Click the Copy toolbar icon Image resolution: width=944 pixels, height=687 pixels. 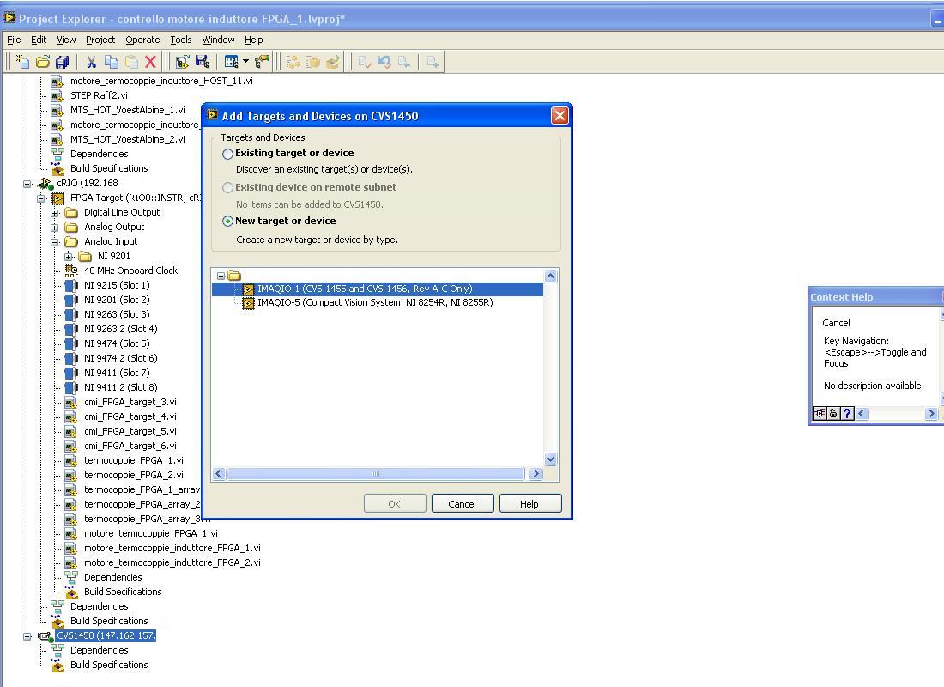pos(112,62)
